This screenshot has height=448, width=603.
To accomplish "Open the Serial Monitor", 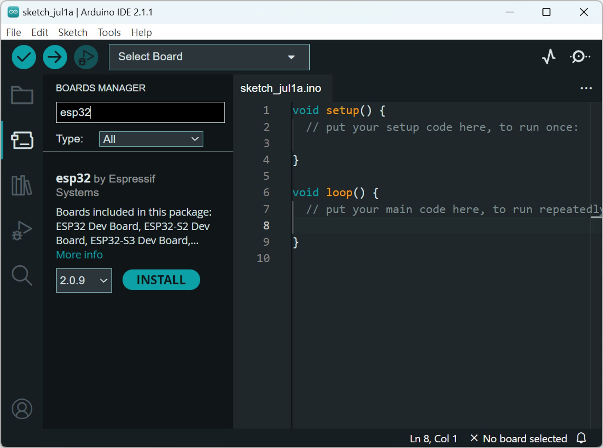I will (x=580, y=57).
